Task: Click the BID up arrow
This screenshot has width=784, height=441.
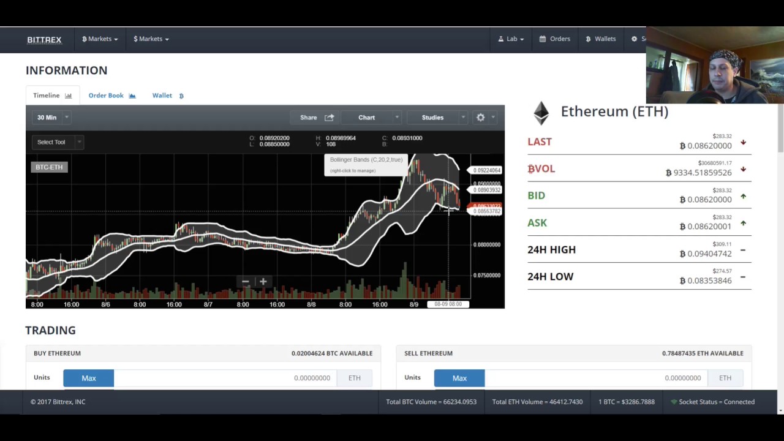Action: [743, 196]
